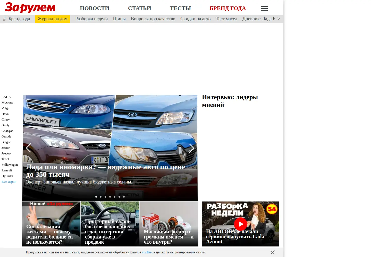Open the НОВОСТИ section
371x257 pixels.
[95, 8]
